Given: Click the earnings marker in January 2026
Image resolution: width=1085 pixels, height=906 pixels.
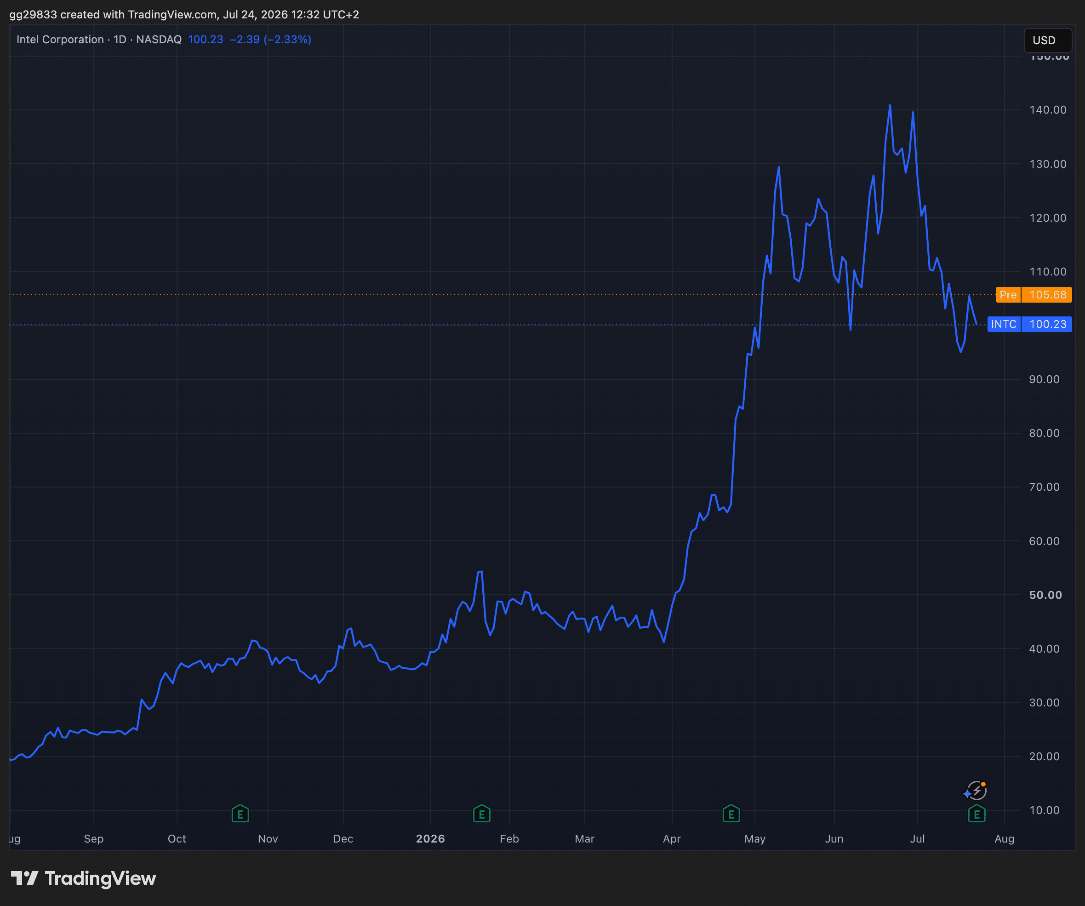Looking at the screenshot, I should click(481, 814).
